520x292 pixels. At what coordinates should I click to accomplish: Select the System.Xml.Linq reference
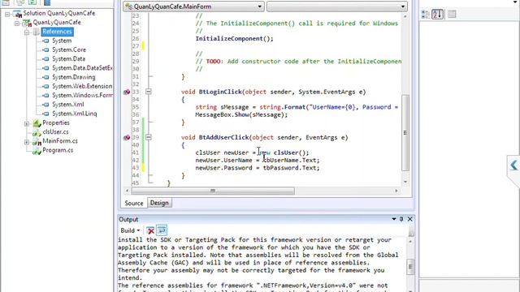coord(75,114)
